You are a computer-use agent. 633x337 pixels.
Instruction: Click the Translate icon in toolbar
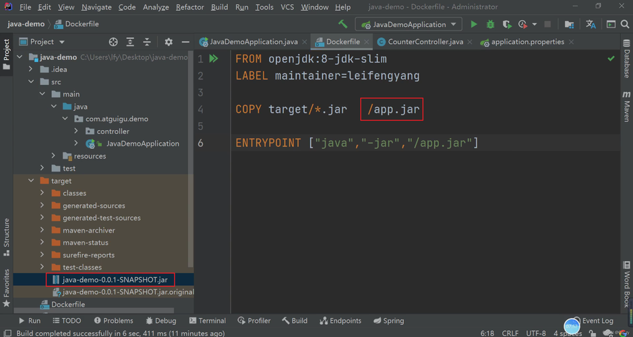click(591, 24)
